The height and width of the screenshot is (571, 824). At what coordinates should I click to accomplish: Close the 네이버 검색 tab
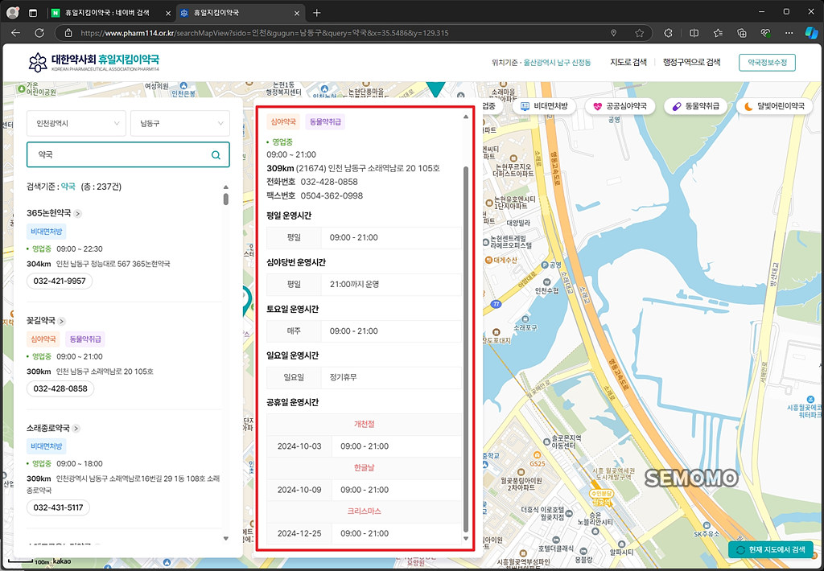tap(167, 13)
